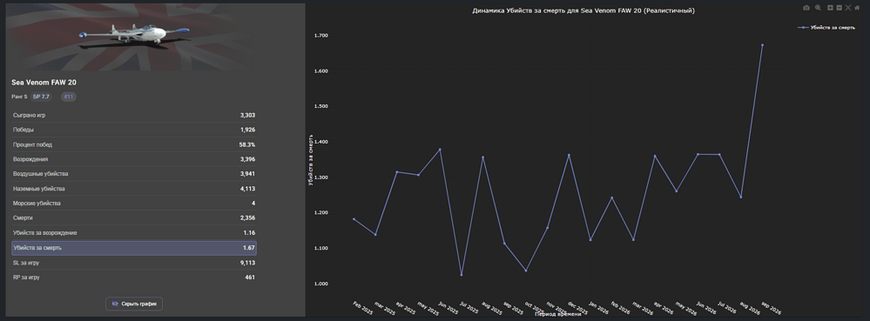Screen dimensions: 870x321
Task: Click the dec 2025 data point
Action: [x=569, y=155]
